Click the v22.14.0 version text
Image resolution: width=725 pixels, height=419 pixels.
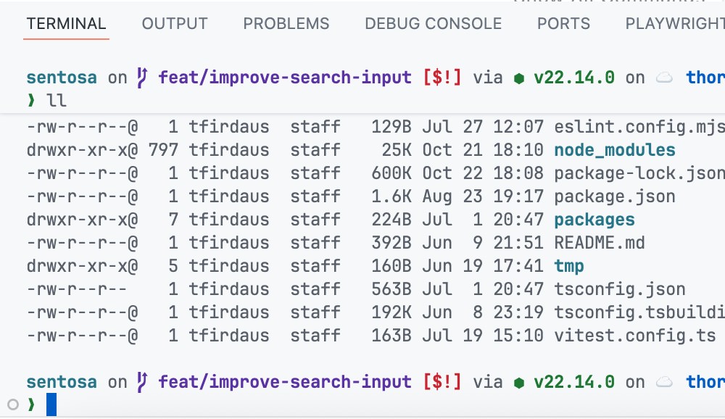pos(576,77)
